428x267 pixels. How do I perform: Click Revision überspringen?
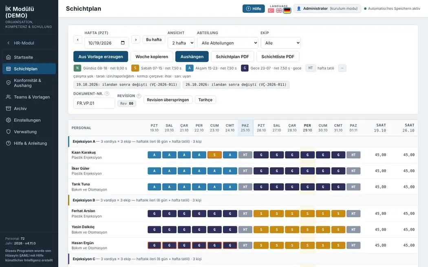click(168, 100)
